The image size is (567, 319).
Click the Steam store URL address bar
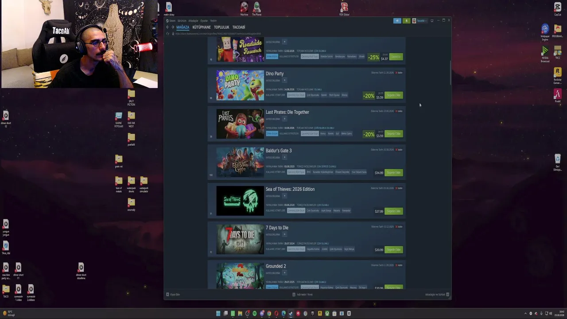coord(218,34)
